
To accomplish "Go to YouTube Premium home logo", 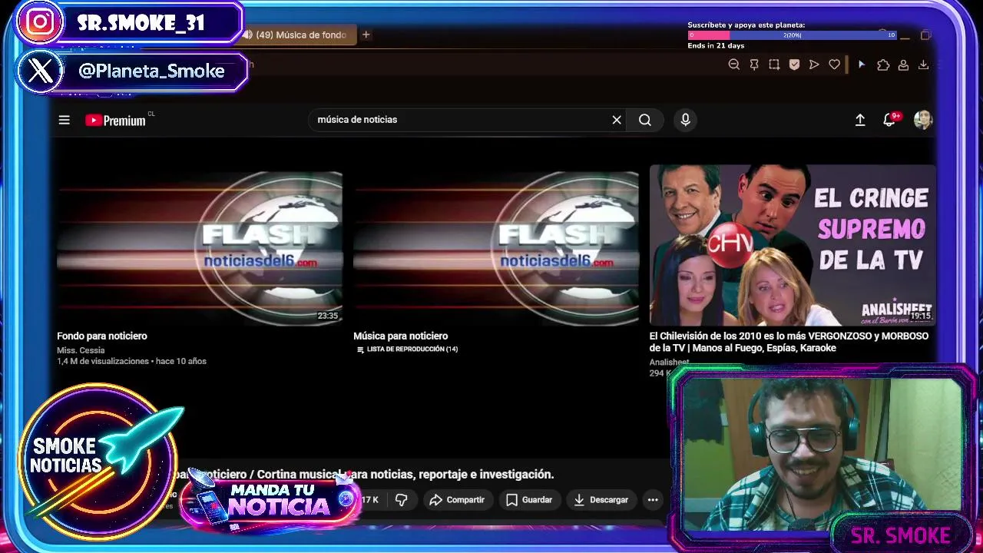I will (x=115, y=120).
